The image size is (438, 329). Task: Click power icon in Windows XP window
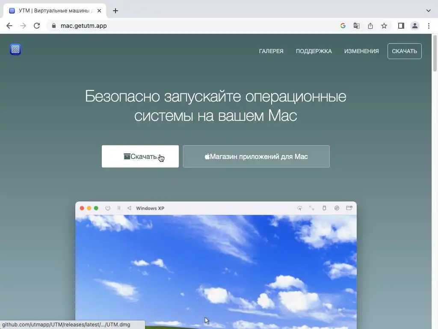108,208
